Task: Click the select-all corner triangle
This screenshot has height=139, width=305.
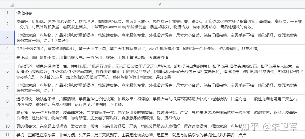Action: pos(12,5)
